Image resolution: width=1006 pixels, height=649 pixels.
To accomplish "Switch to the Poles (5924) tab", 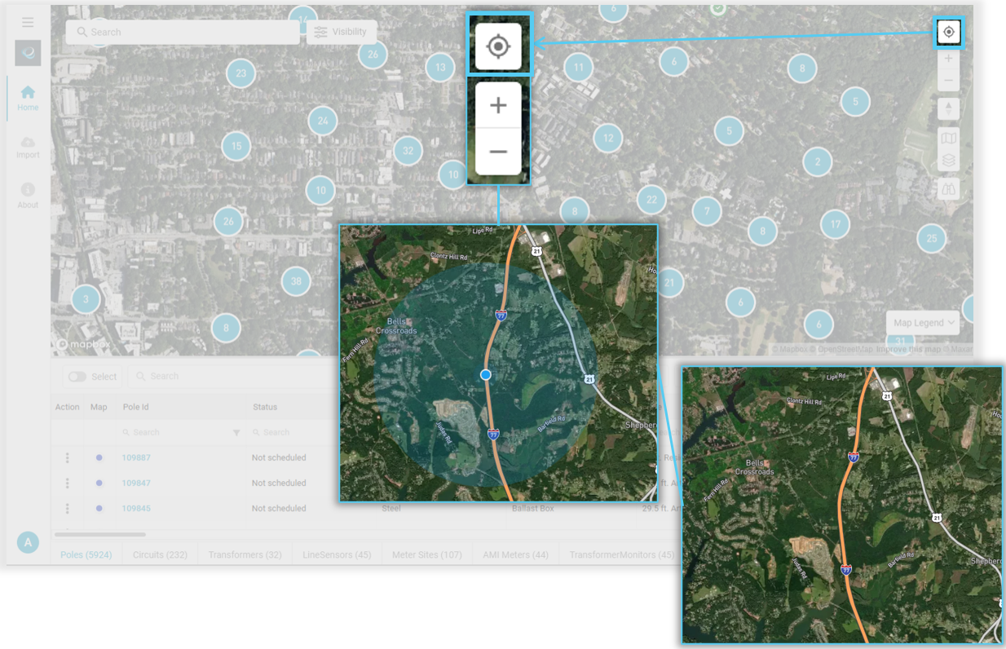I will click(x=86, y=554).
